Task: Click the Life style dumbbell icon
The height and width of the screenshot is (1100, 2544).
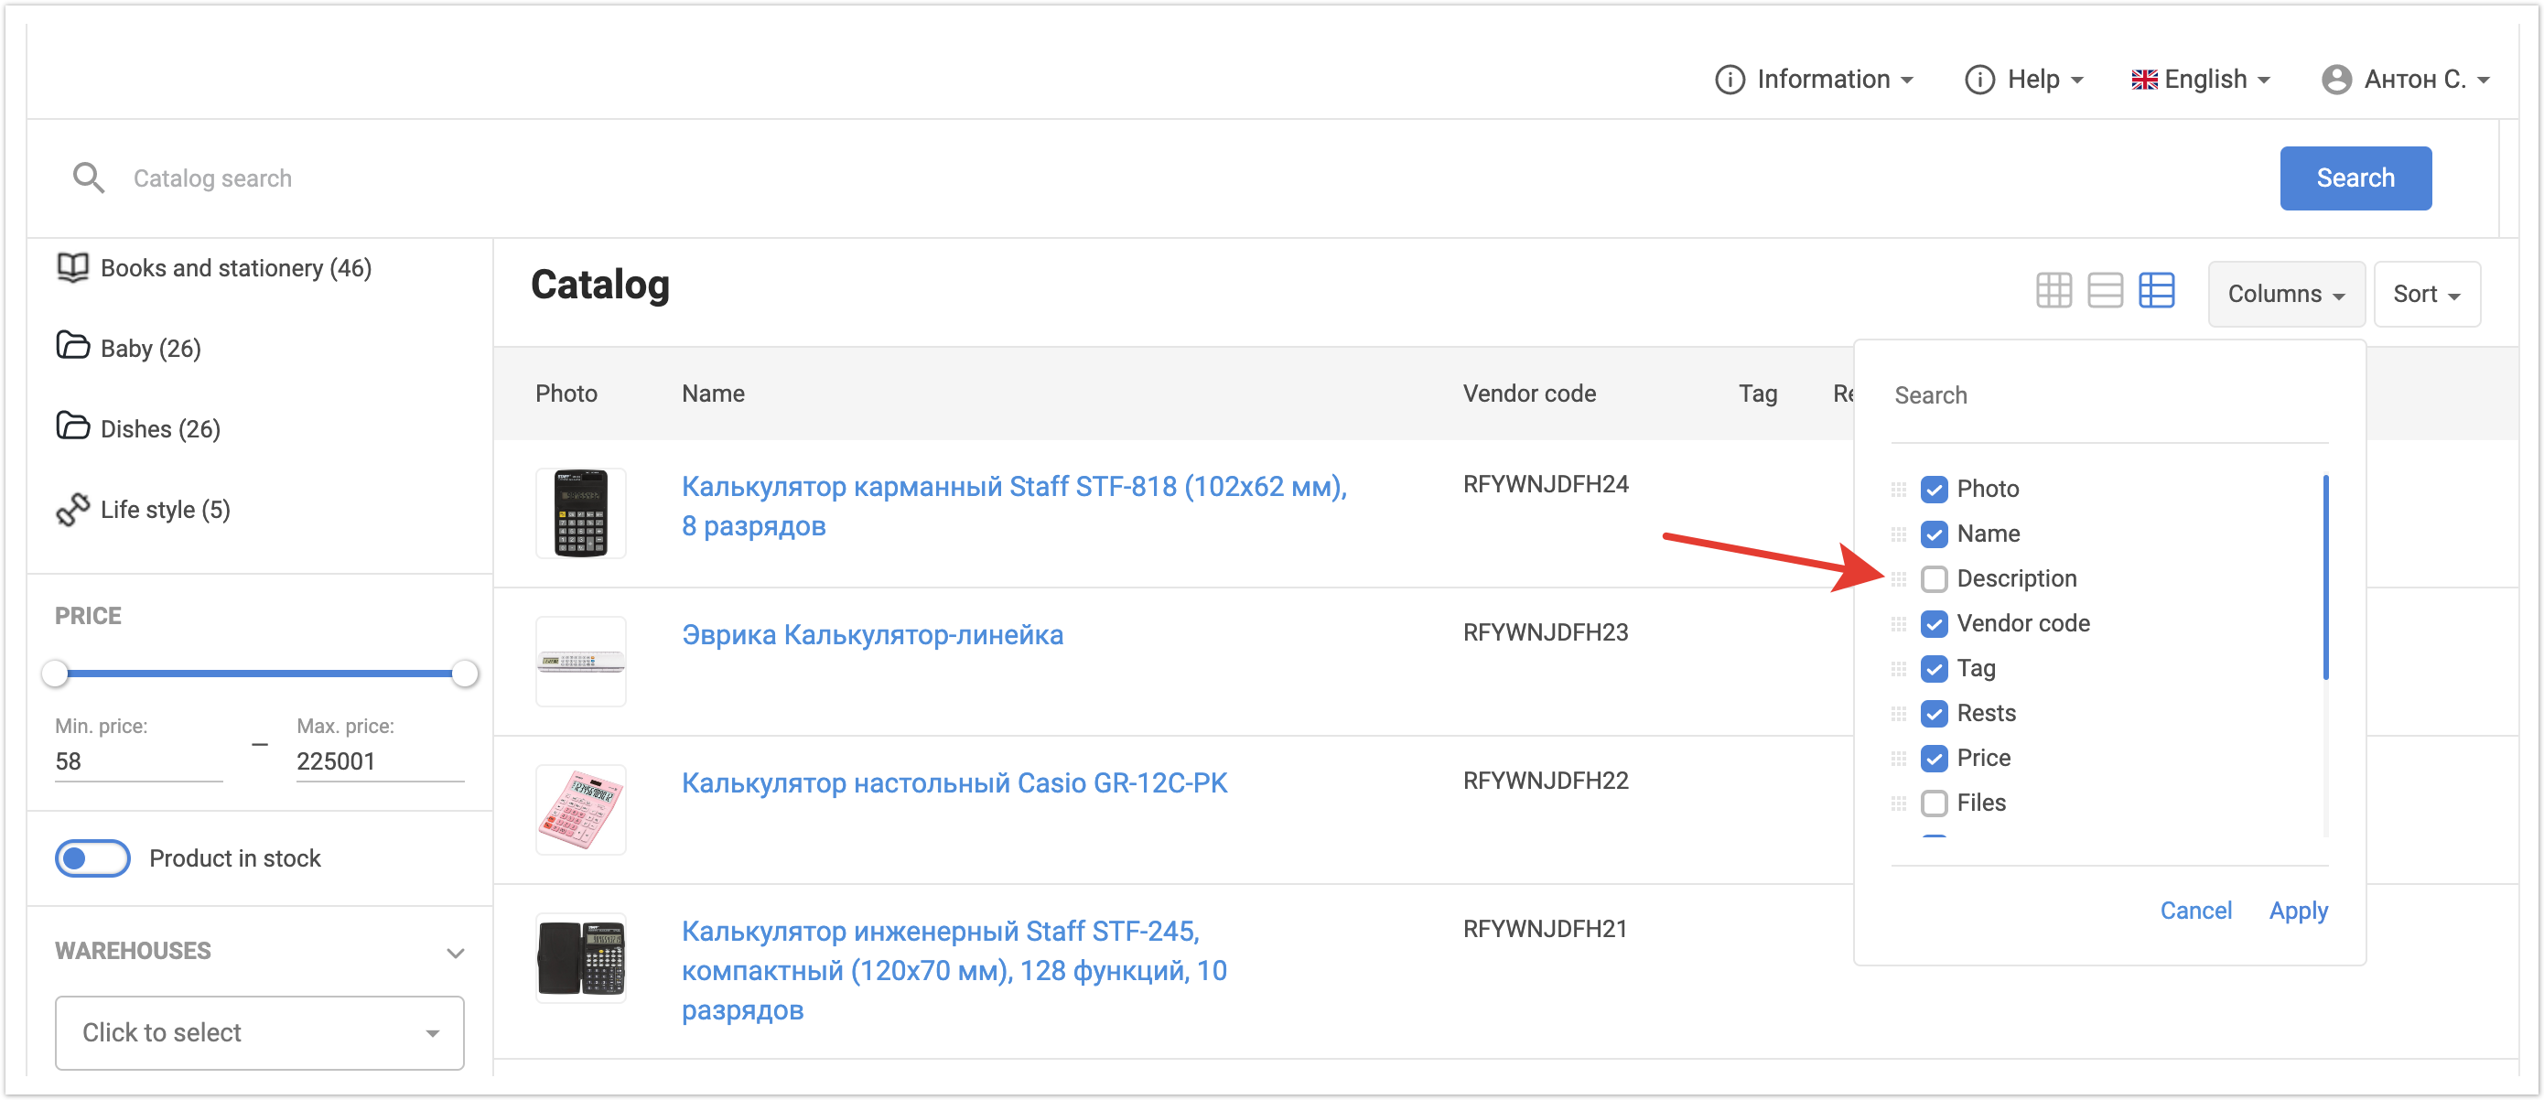Action: pyautogui.click(x=72, y=510)
